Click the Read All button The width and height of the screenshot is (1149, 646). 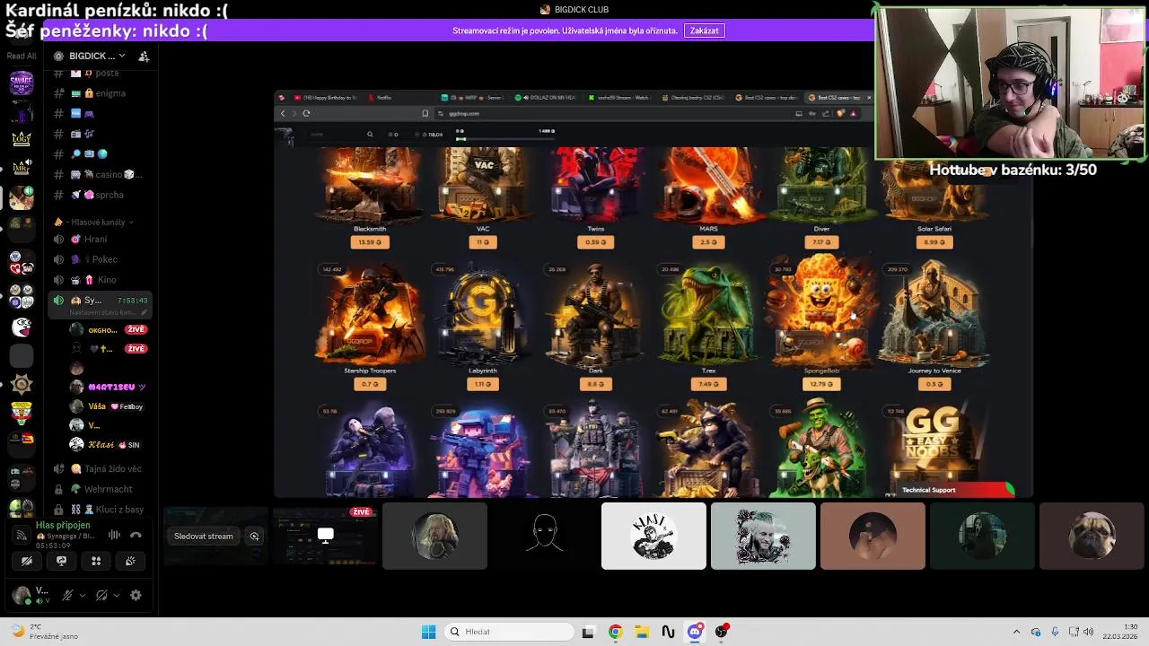coord(22,56)
